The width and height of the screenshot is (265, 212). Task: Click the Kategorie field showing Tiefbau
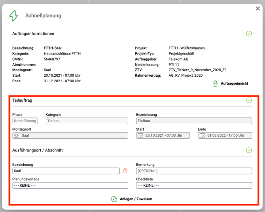[x=87, y=121]
